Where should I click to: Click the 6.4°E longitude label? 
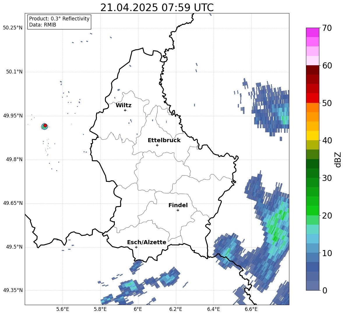[213, 309]
